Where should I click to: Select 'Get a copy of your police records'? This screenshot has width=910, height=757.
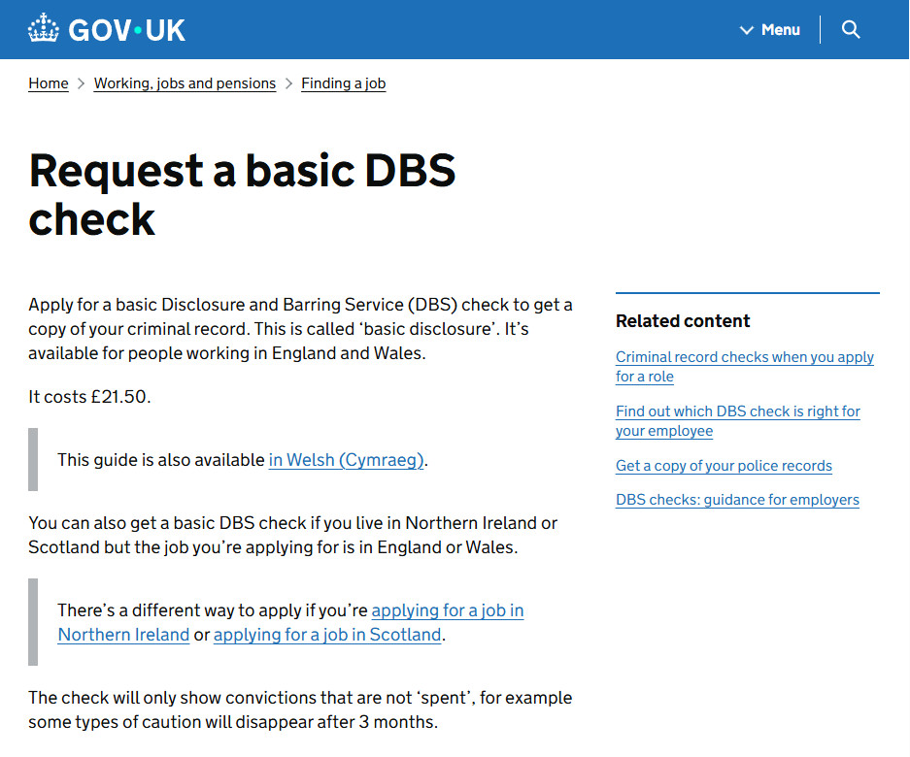click(x=724, y=466)
